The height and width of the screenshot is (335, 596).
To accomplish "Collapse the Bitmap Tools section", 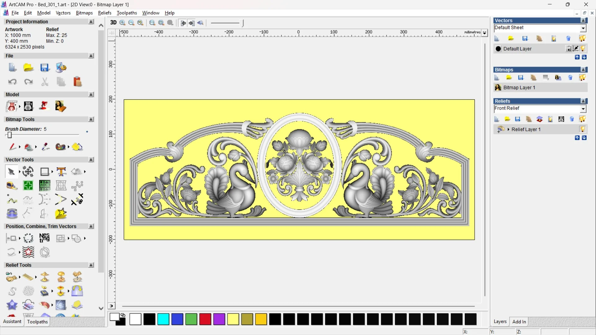I will point(91,119).
